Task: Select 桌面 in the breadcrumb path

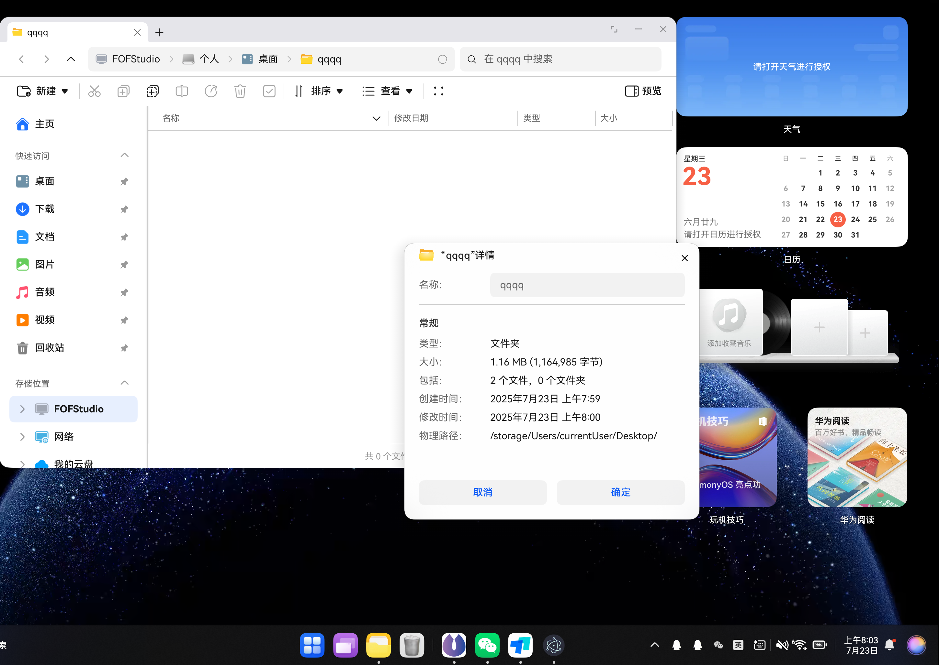Action: click(260, 59)
